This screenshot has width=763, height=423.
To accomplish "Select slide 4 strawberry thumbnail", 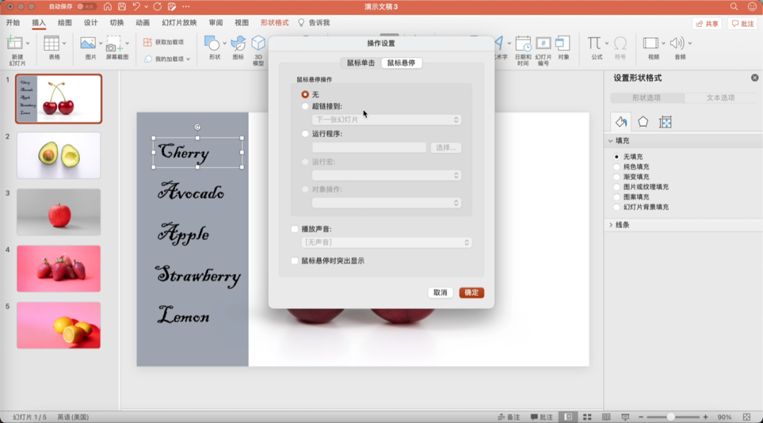I will point(59,268).
